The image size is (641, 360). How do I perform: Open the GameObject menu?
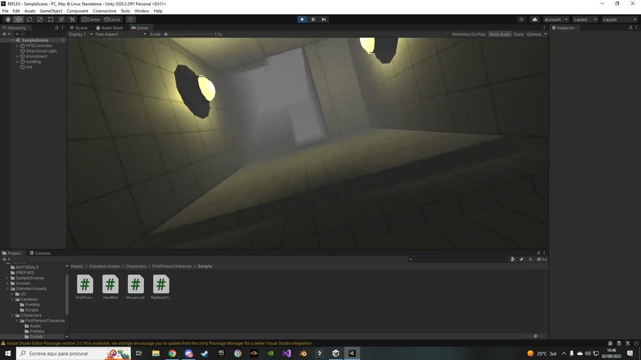point(51,11)
